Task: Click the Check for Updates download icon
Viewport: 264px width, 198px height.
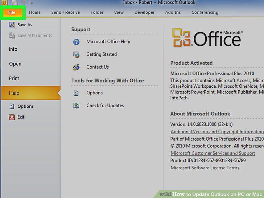Action: [76, 106]
